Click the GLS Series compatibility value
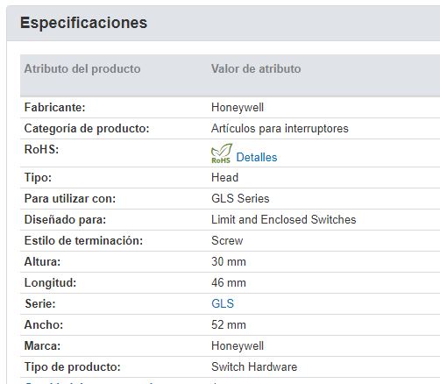This screenshot has width=440, height=384. [x=240, y=198]
